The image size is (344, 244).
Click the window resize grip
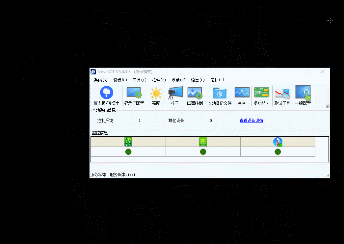[x=327, y=176]
